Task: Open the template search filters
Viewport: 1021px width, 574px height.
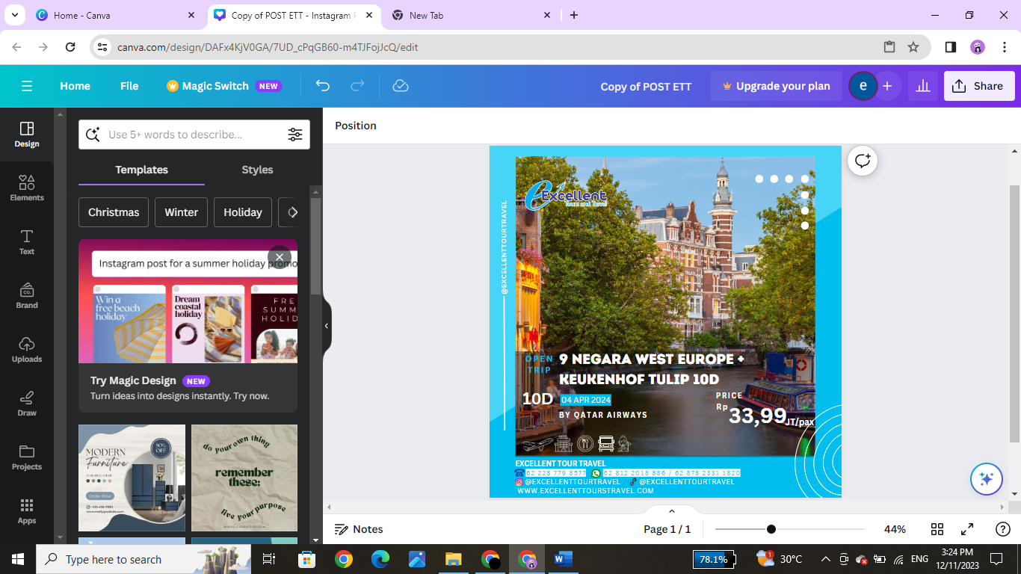Action: tap(295, 135)
